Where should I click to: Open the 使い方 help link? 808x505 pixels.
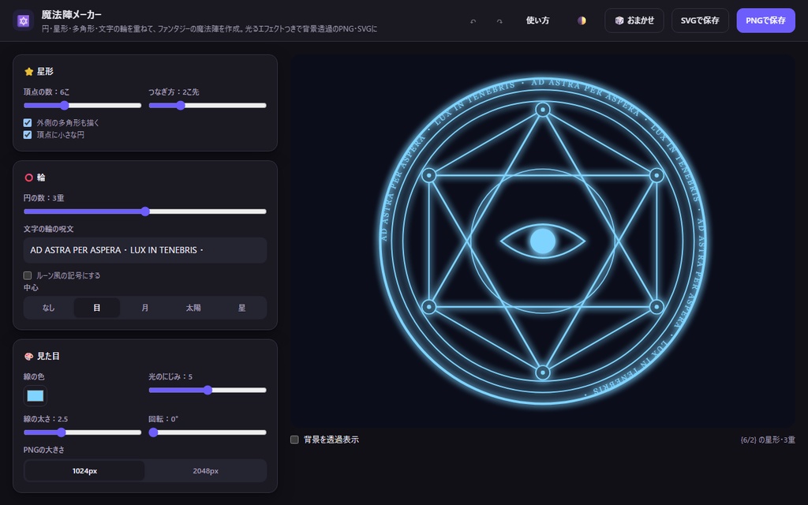(537, 21)
